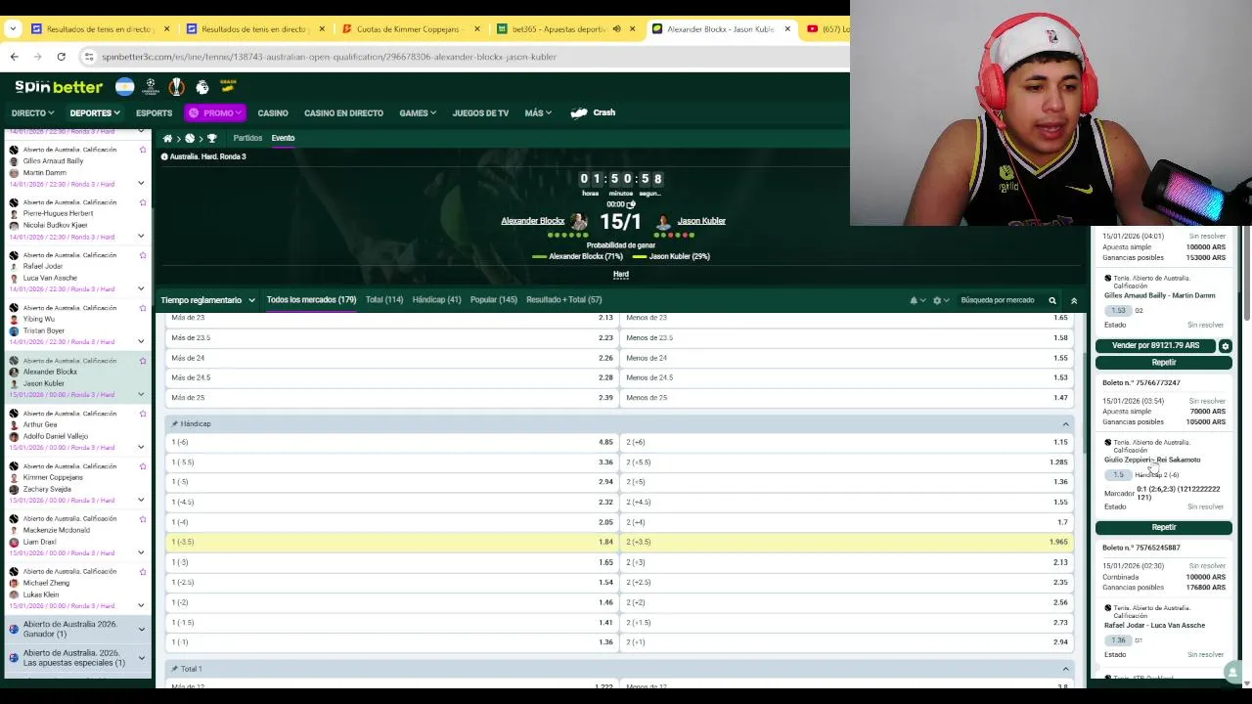Click the search icon in market search

[1052, 300]
